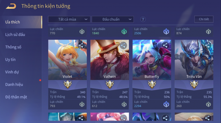221x123 pixels.
Task: Share Triệu Vân's hero card
Action: 207,45
